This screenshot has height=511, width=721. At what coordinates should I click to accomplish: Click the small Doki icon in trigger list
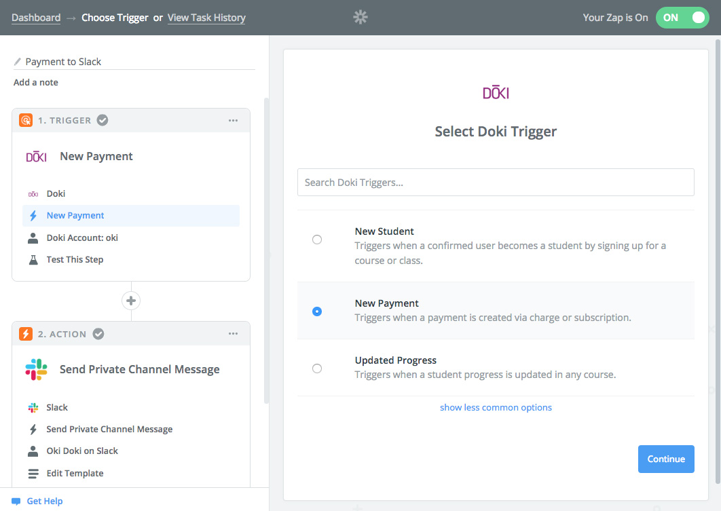click(x=33, y=194)
